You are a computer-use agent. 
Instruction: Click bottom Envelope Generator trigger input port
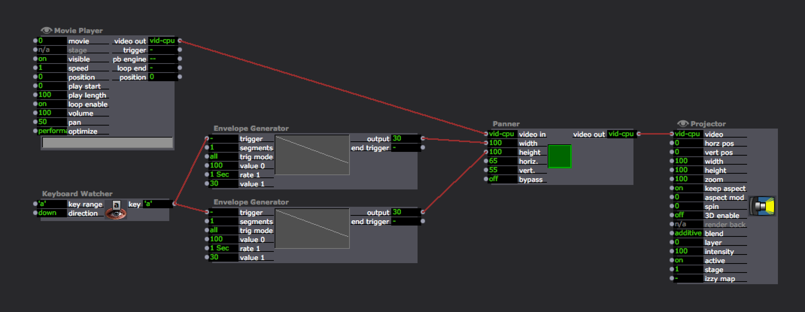(x=207, y=212)
